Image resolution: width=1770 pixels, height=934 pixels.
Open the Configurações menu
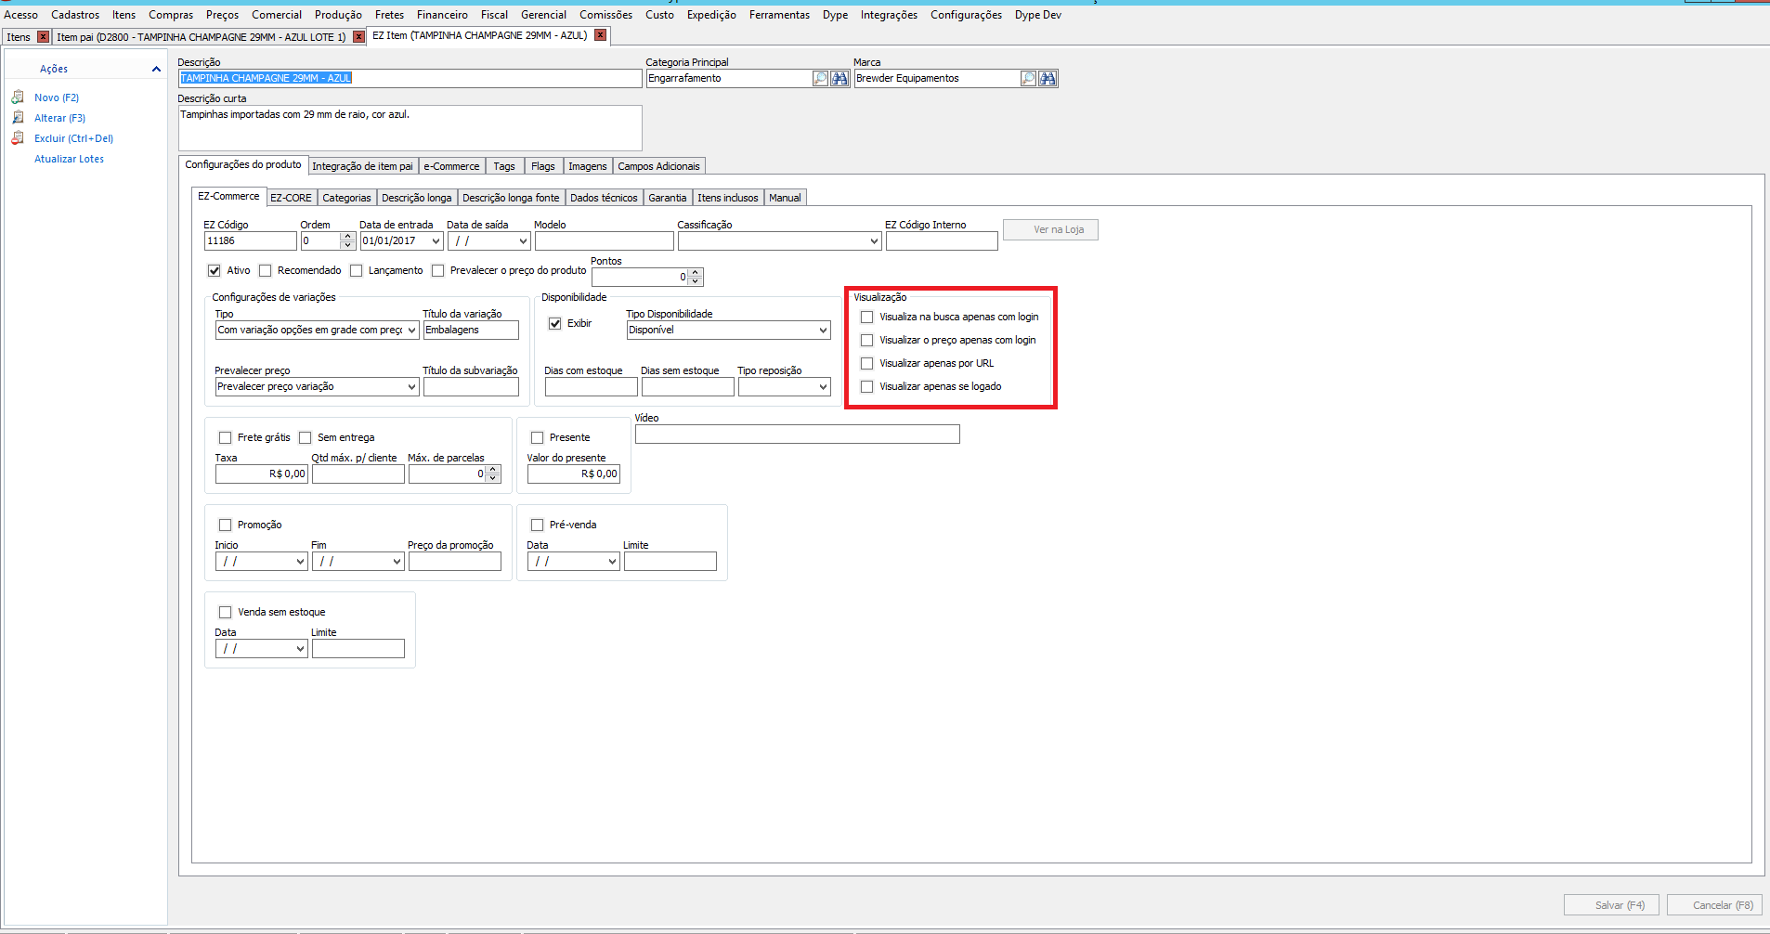click(x=966, y=15)
